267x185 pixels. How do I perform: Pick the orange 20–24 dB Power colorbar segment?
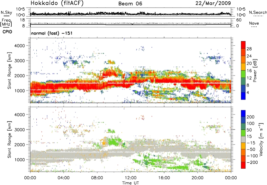pos(243,59)
